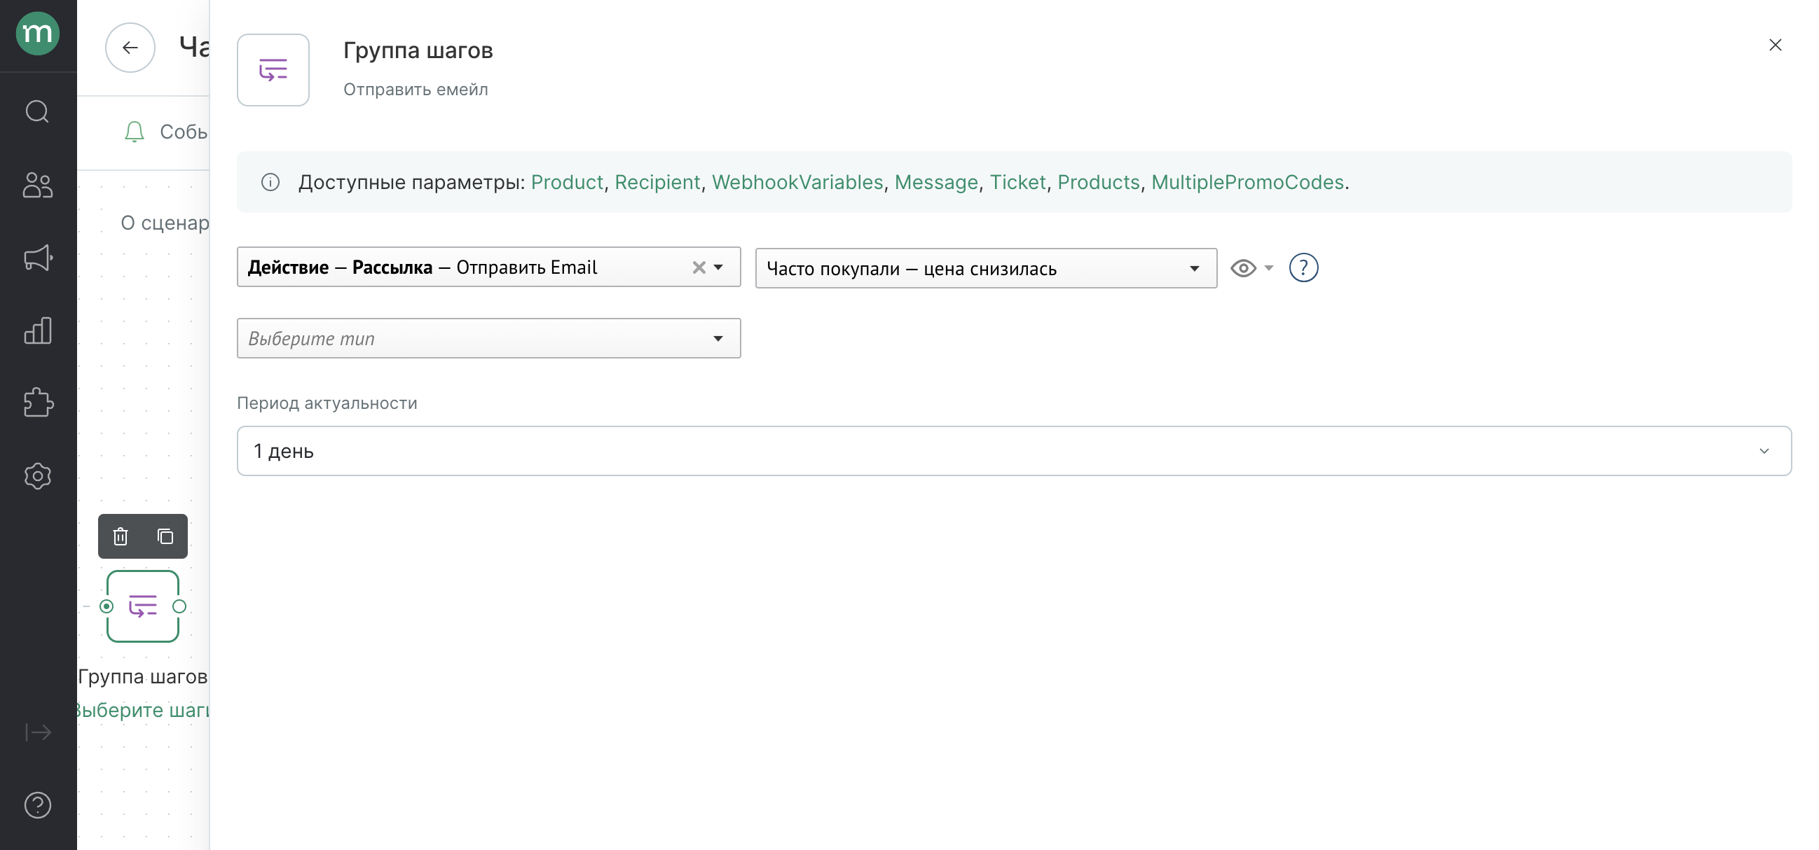The width and height of the screenshot is (1819, 850).
Task: Click the step group output connector
Action: coord(179,606)
